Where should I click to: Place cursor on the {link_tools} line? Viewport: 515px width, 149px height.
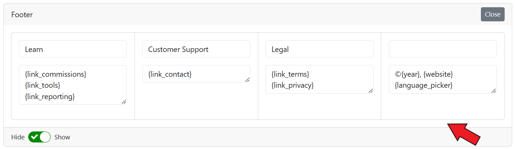[43, 85]
